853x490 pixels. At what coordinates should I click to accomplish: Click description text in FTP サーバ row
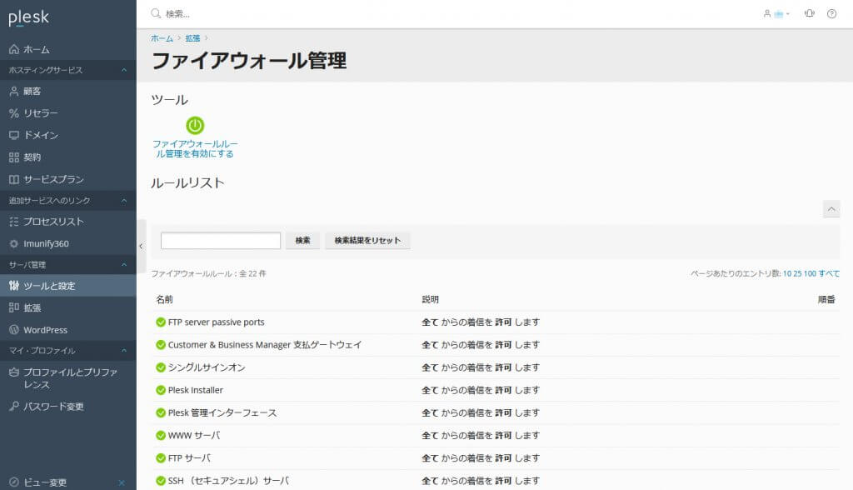click(481, 458)
